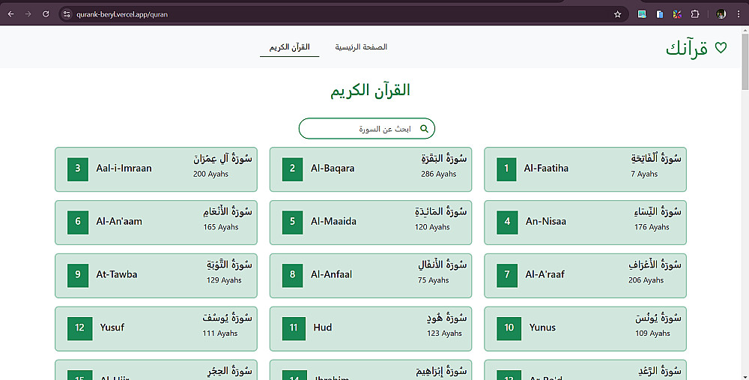
Task: Open surah Al-A'raaf card
Action: coord(585,276)
